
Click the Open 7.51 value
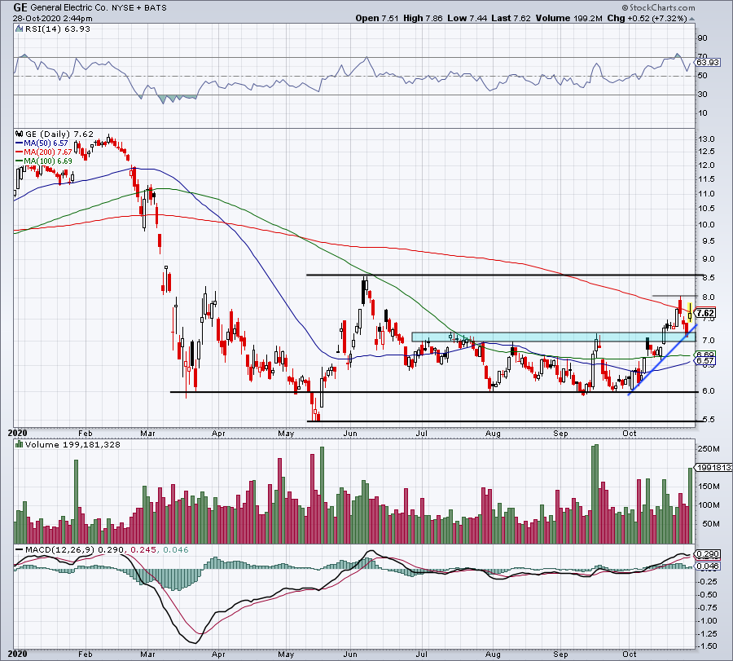click(x=377, y=18)
